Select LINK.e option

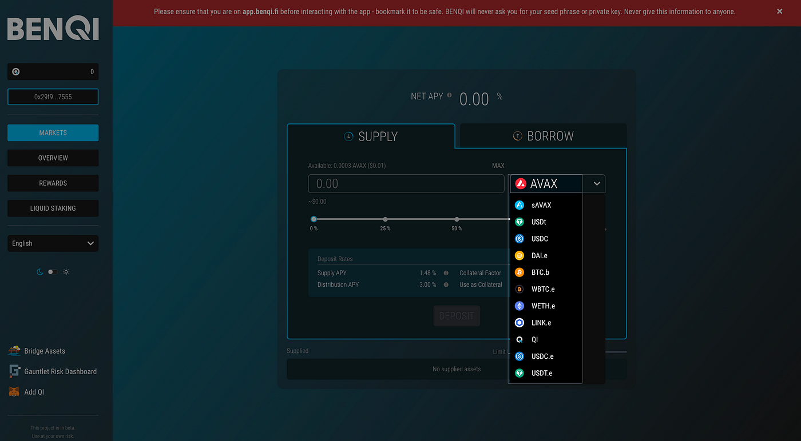pos(545,323)
